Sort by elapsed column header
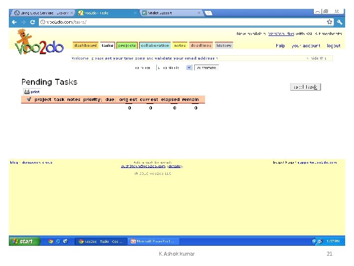 pyautogui.click(x=170, y=100)
